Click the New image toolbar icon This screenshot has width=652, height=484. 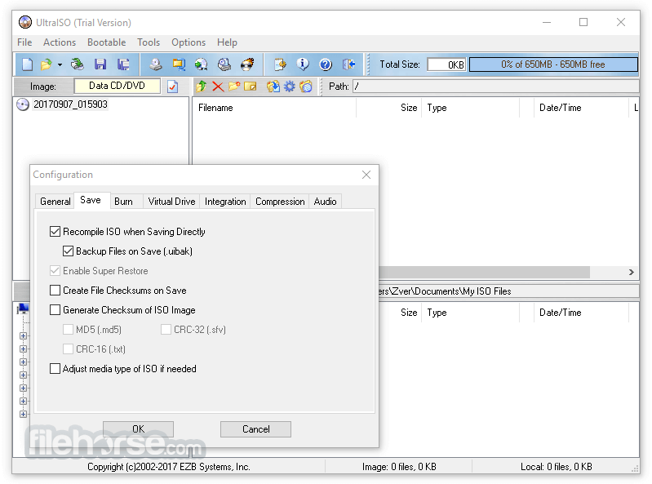pyautogui.click(x=28, y=64)
